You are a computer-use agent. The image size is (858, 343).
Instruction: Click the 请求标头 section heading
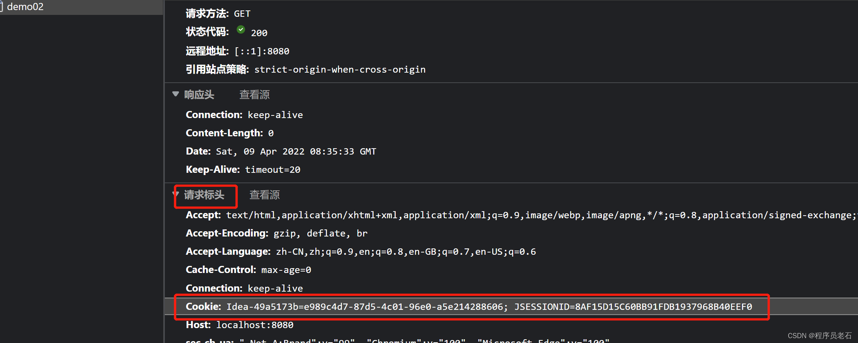point(204,195)
